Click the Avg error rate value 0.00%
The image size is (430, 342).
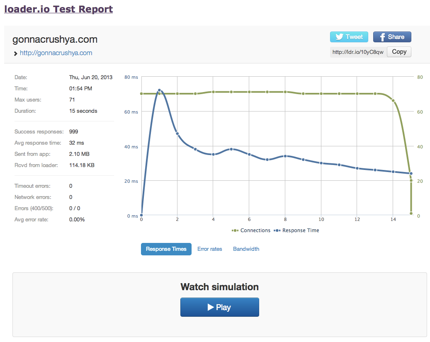(x=77, y=220)
